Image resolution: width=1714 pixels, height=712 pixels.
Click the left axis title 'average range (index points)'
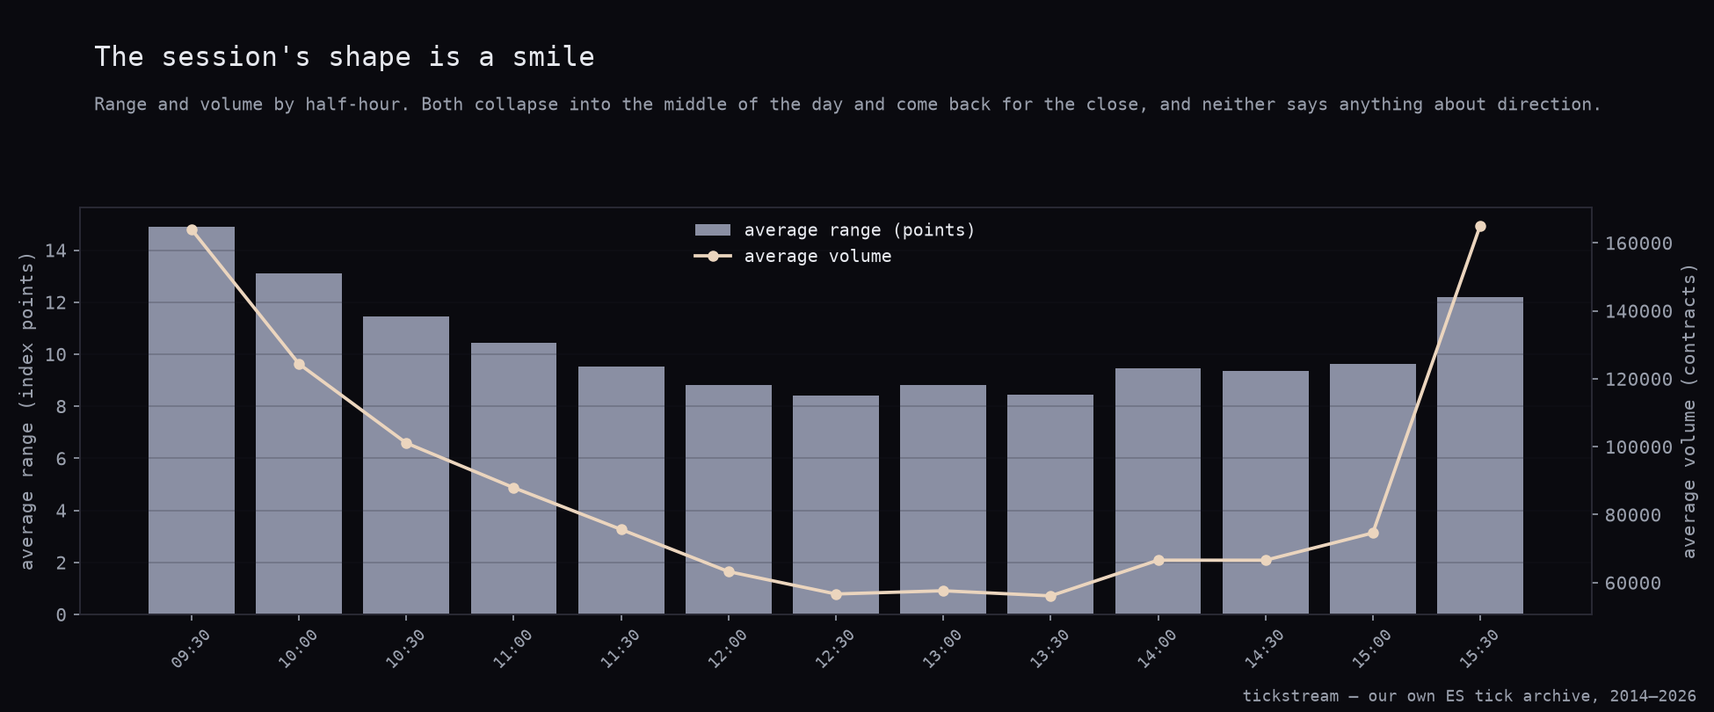tap(27, 410)
